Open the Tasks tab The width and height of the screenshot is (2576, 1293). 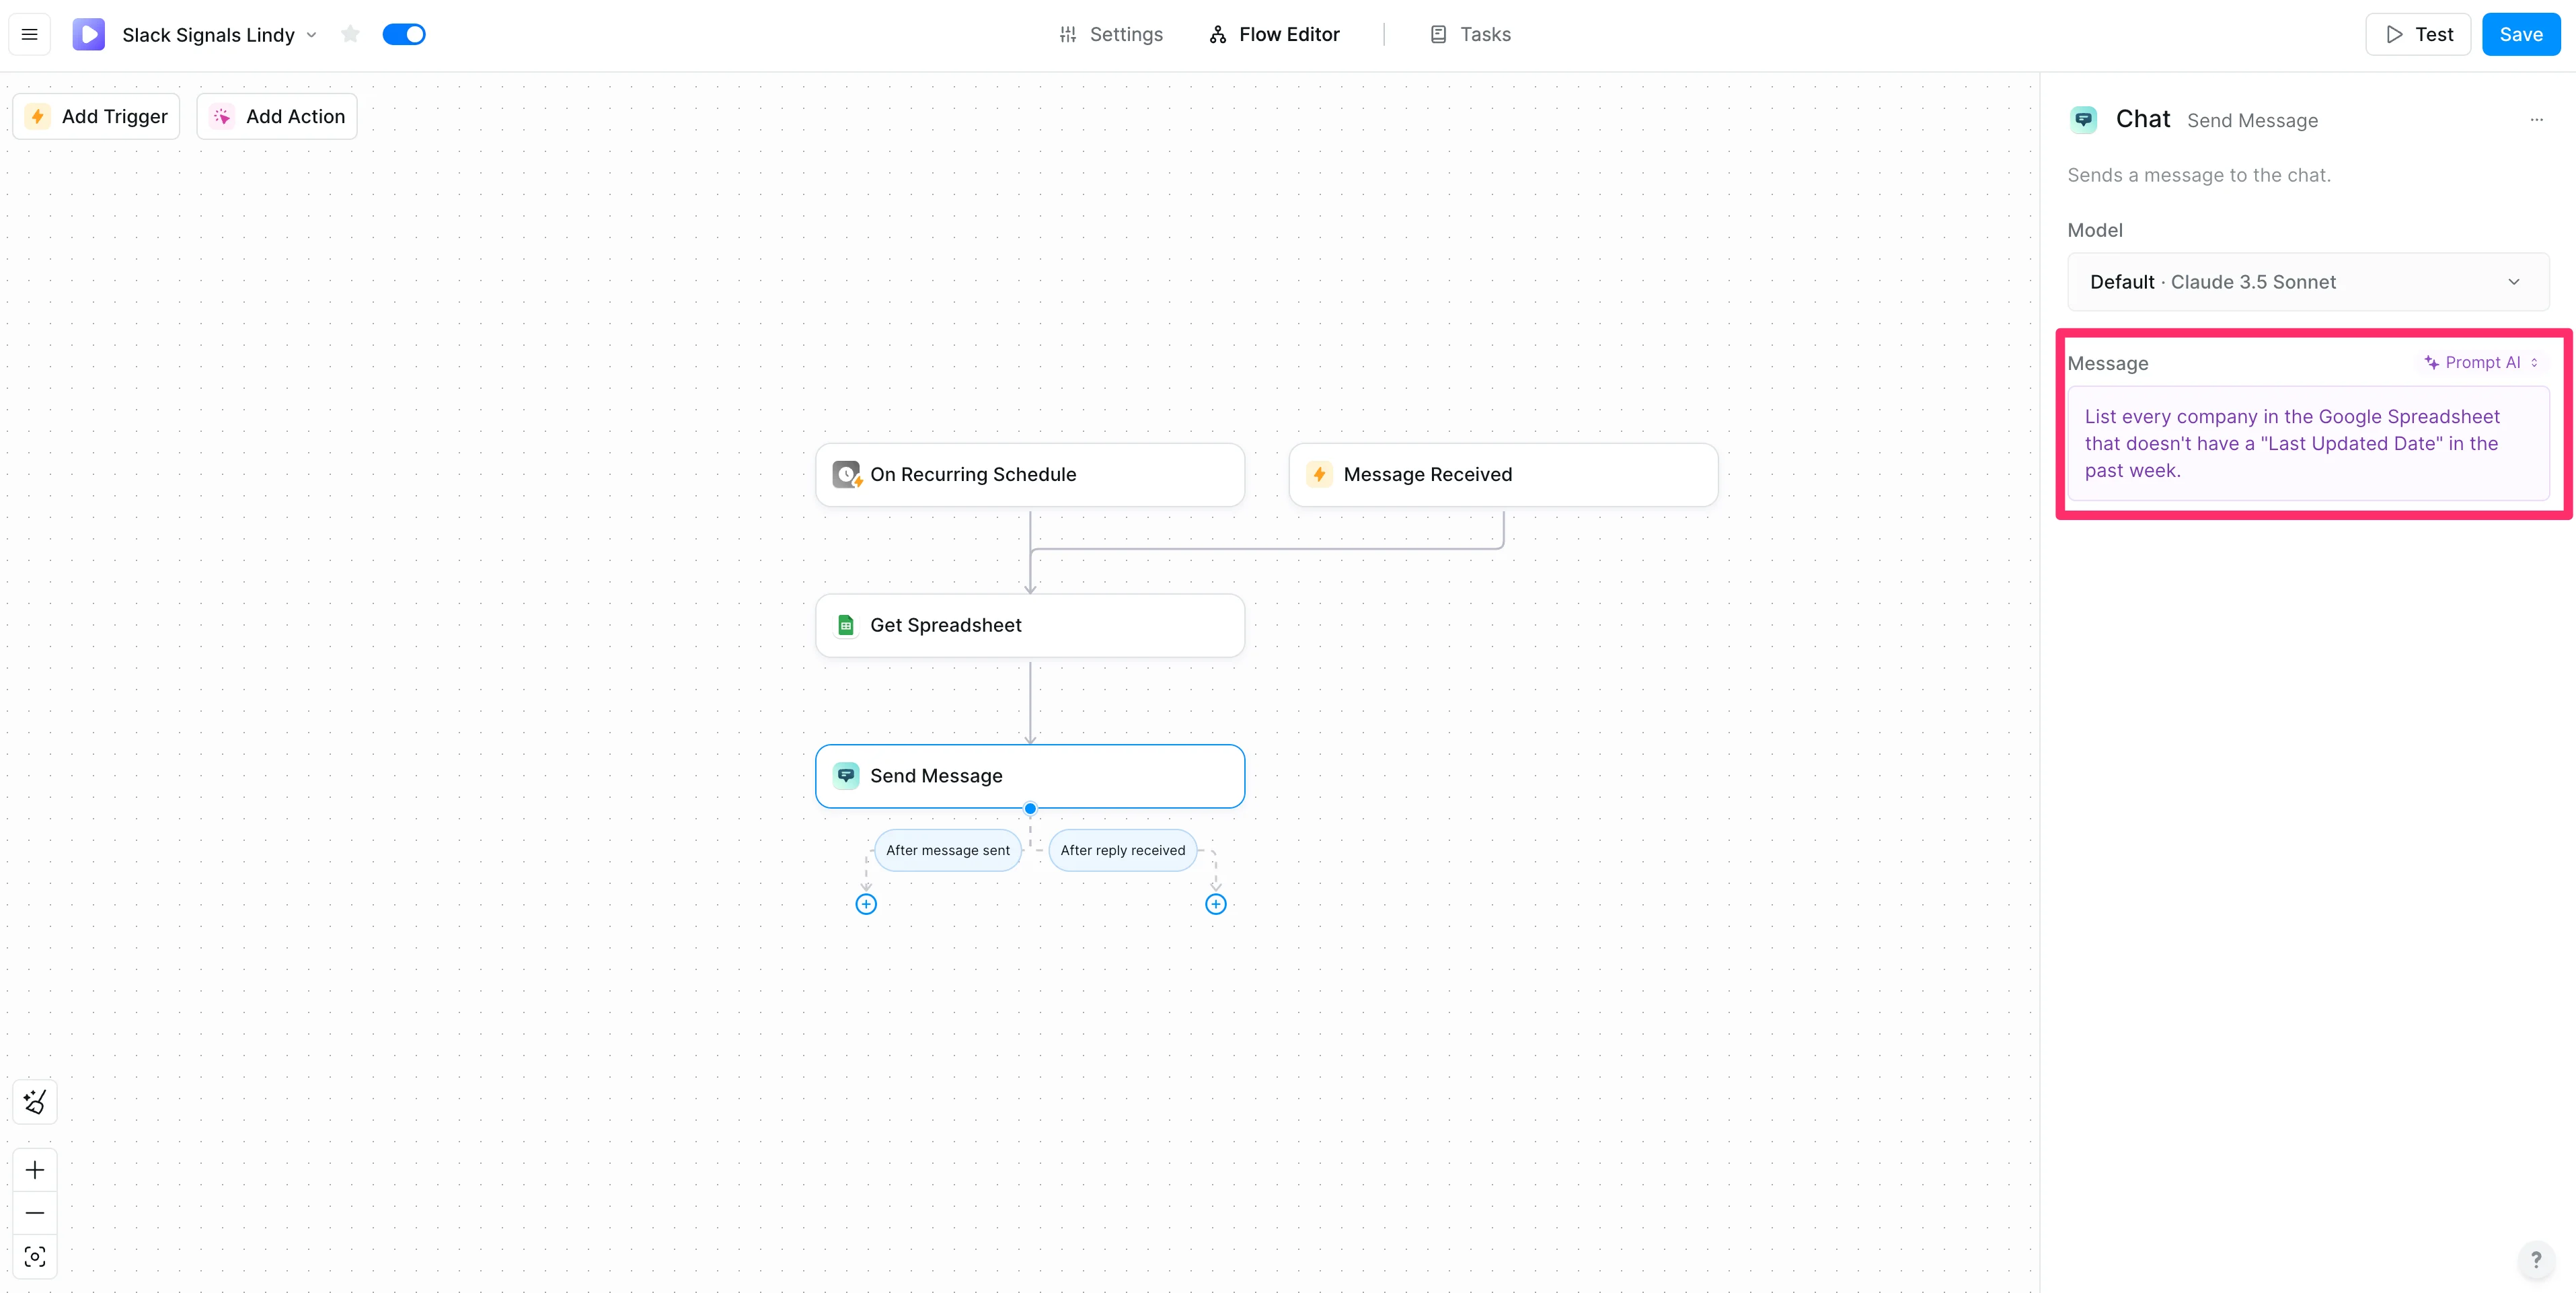[1470, 35]
